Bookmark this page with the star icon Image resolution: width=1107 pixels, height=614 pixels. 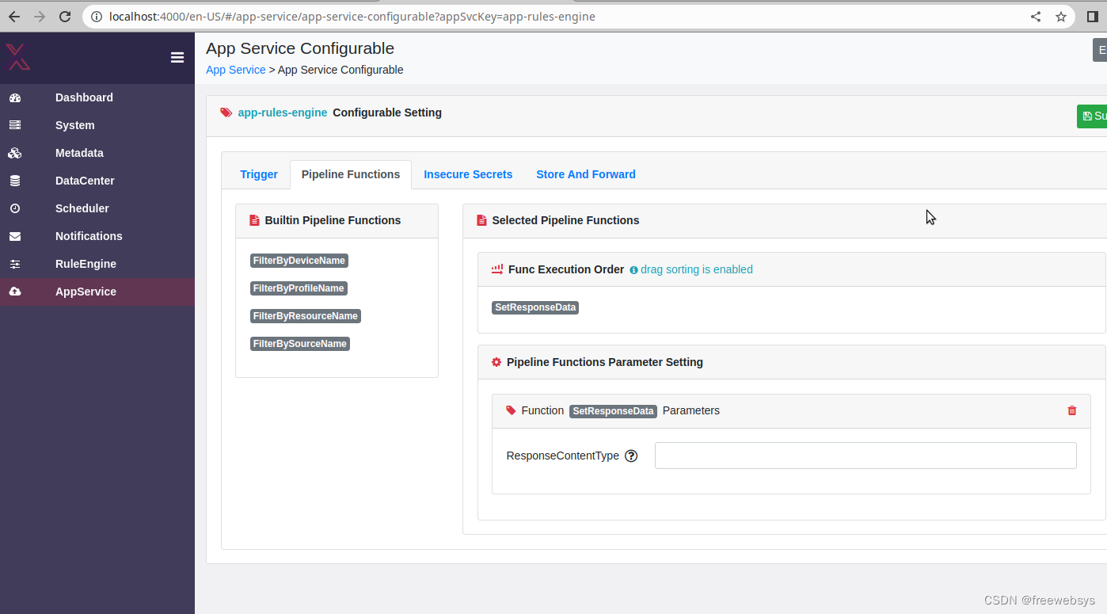1061,17
